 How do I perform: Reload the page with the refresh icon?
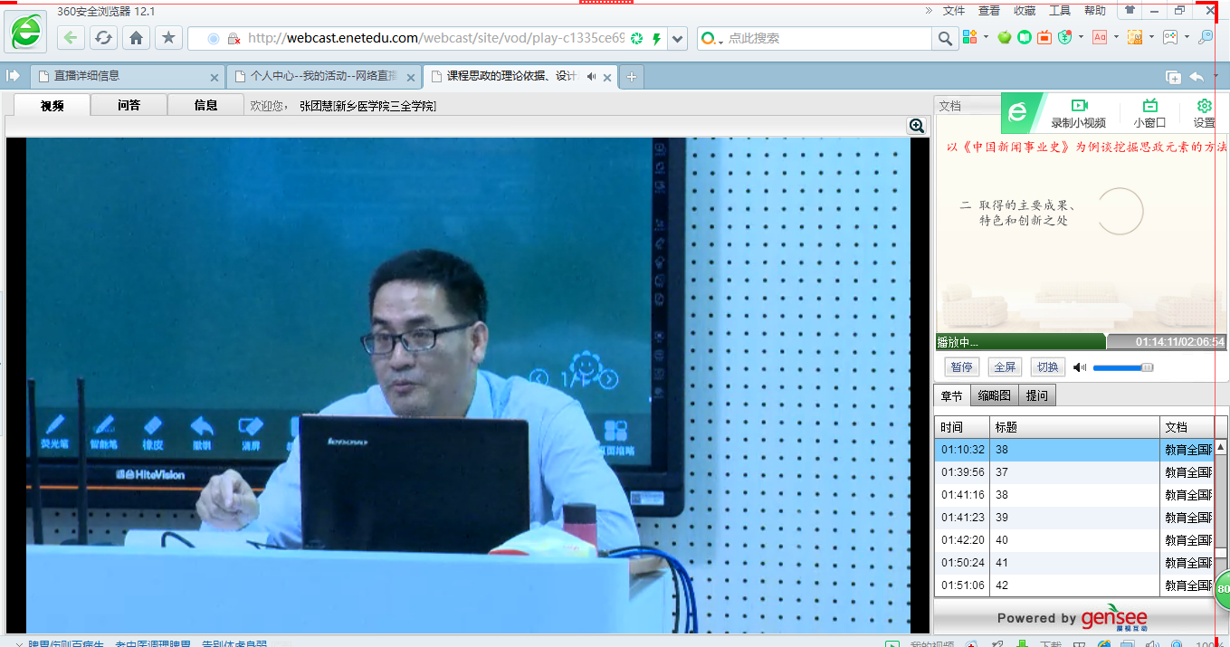click(104, 38)
